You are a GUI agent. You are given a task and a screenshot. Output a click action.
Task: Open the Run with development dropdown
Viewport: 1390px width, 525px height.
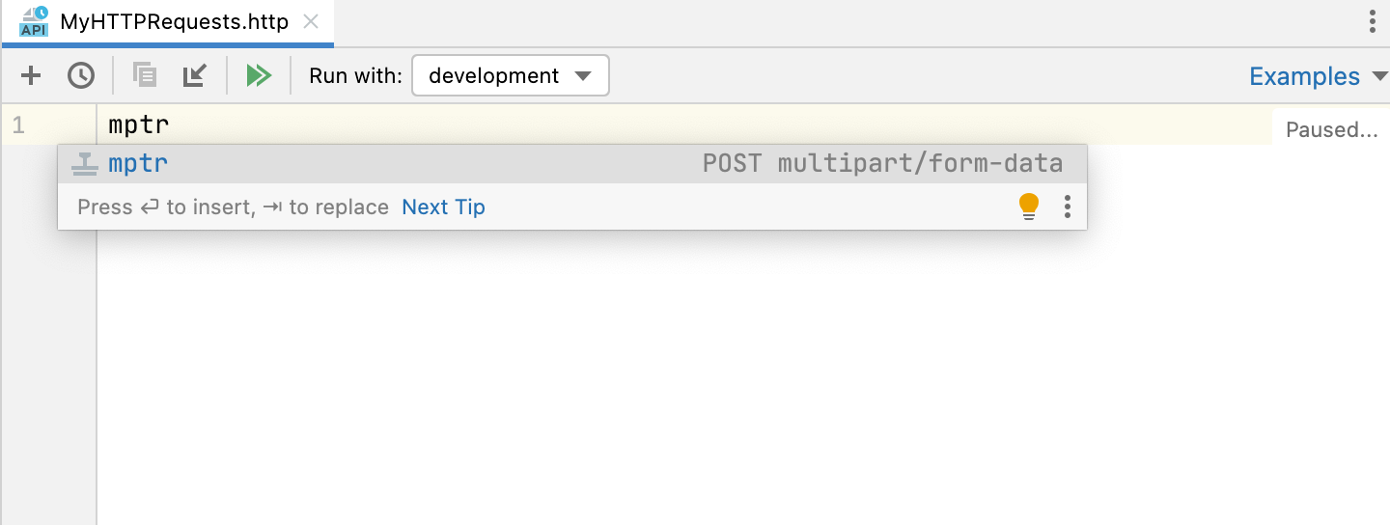click(511, 75)
